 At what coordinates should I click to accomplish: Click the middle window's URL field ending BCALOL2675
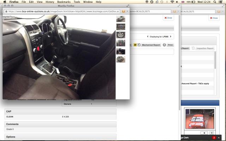150,11
